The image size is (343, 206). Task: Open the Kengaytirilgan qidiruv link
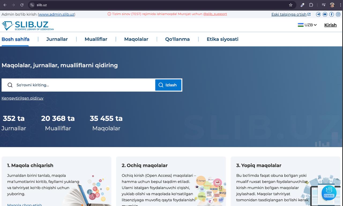point(23,98)
